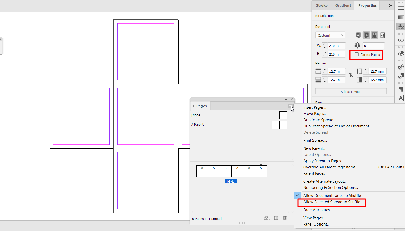Choose Create Alternate Layout...
This screenshot has width=405, height=231.
325,181
